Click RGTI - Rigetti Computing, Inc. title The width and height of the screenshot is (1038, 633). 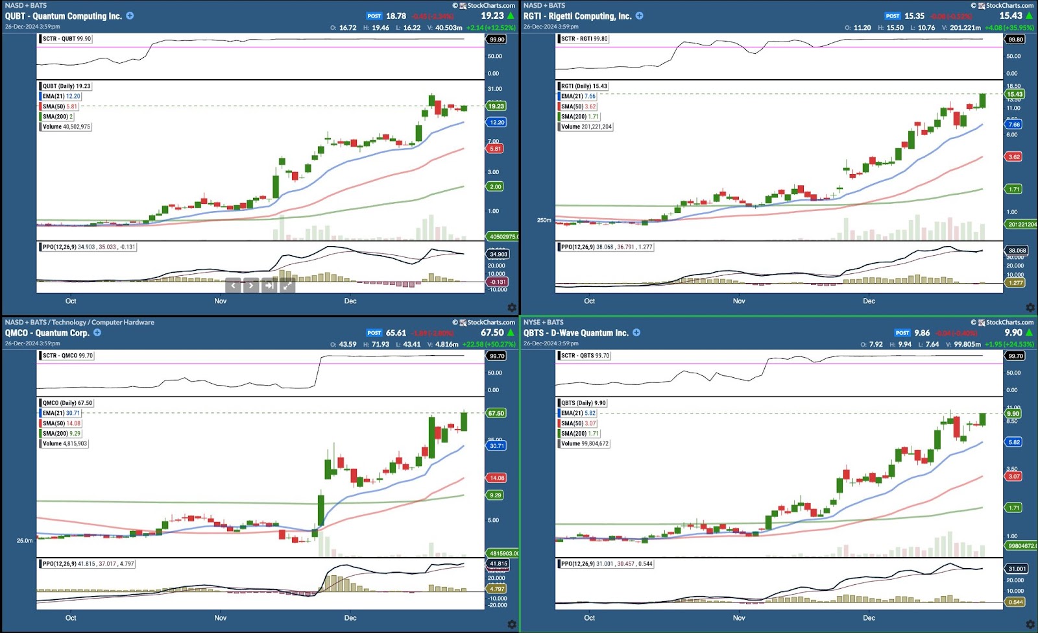[x=577, y=16]
